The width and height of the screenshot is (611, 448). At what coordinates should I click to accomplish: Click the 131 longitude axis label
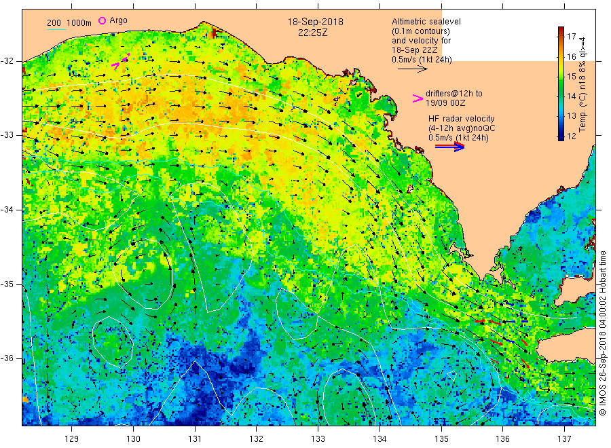tap(195, 439)
